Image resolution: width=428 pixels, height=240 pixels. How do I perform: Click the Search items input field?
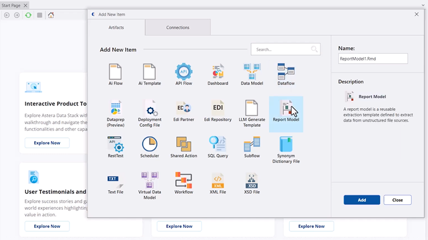[x=281, y=49]
